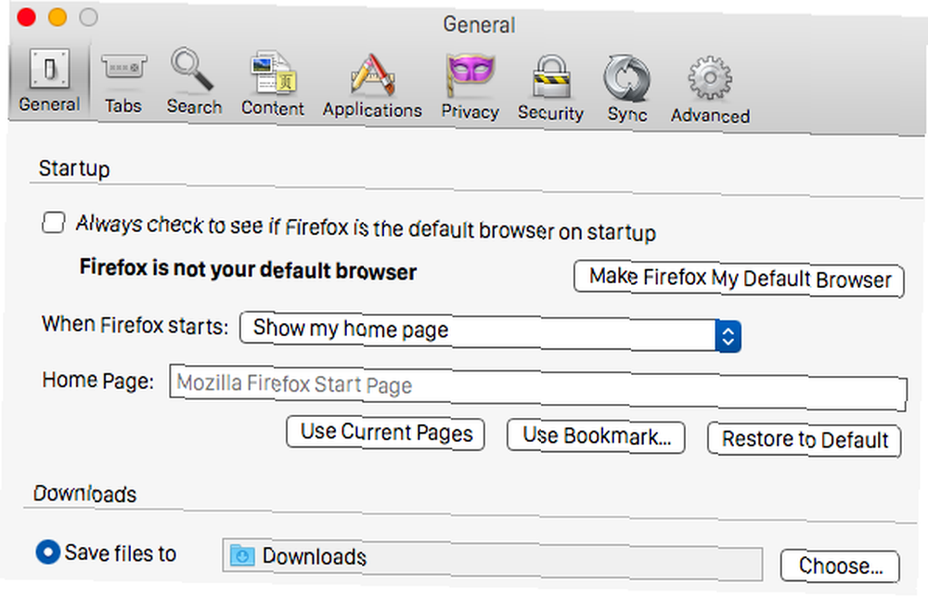Click Choose… to pick download folder
The width and height of the screenshot is (928, 597).
pos(840,565)
